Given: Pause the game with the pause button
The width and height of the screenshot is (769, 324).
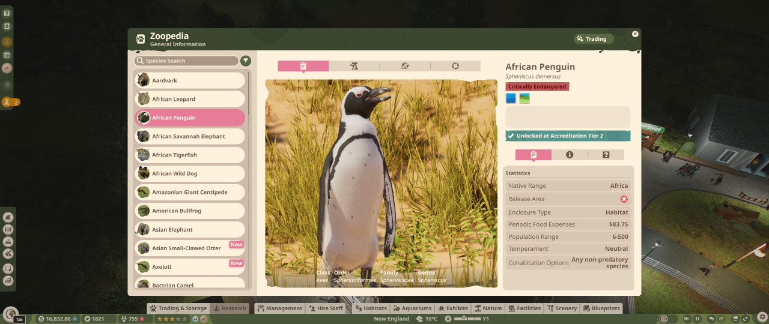Looking at the screenshot, I should pos(698,319).
